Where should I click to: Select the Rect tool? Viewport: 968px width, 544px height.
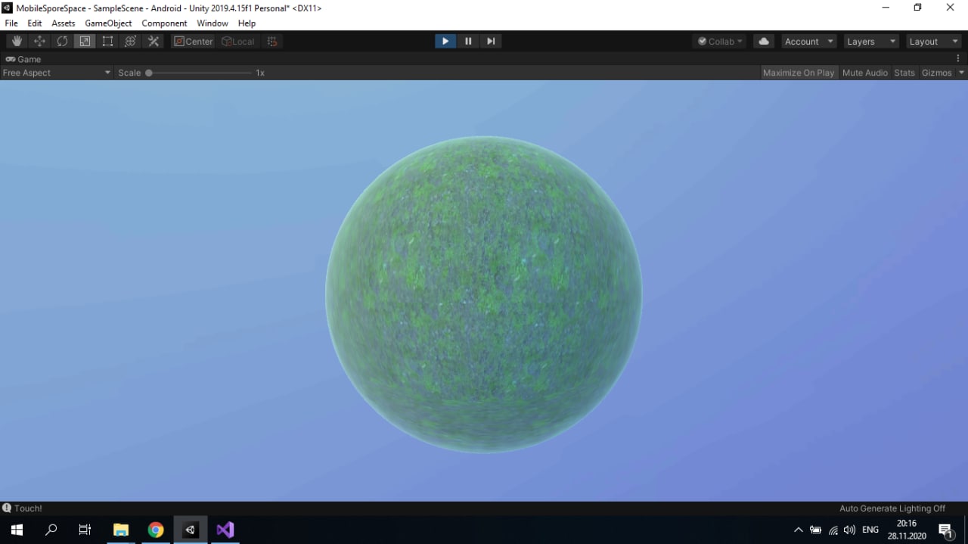coord(107,42)
